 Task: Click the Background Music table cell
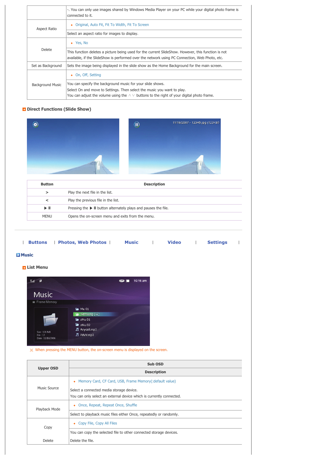point(47,85)
